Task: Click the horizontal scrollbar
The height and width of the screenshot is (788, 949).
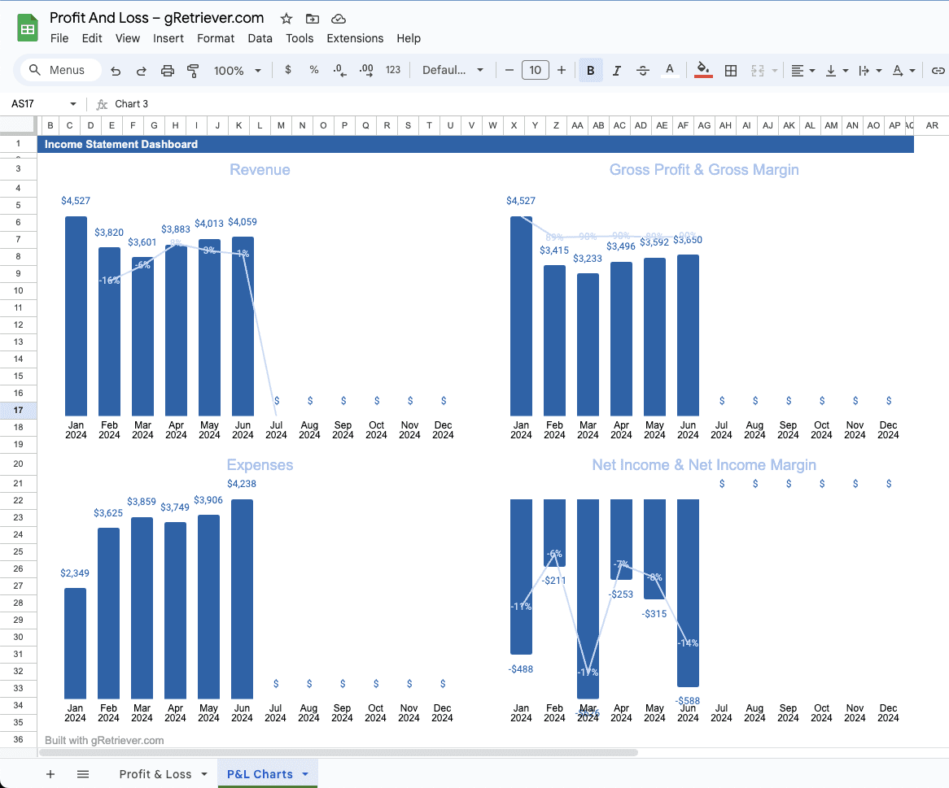Action: point(339,753)
